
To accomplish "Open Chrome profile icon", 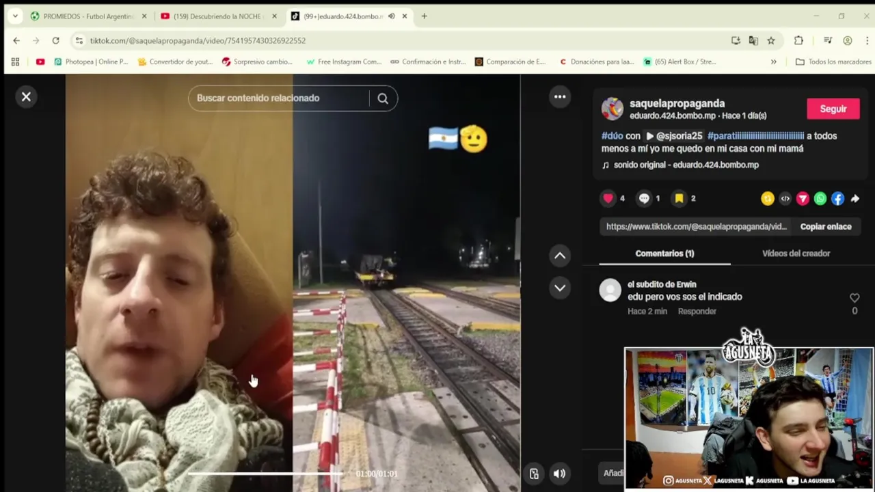I will pyautogui.click(x=848, y=41).
